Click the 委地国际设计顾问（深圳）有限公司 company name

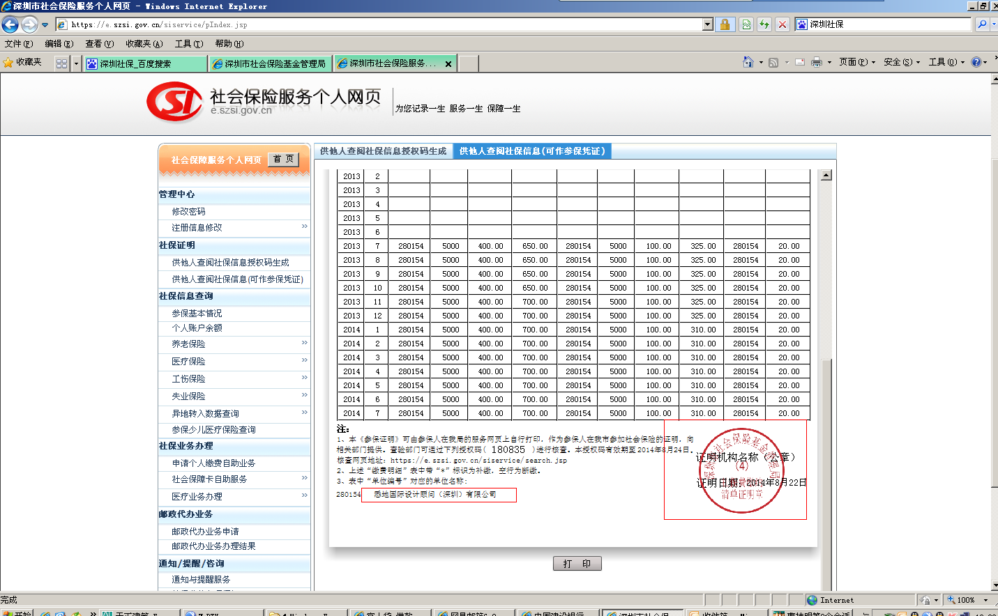click(434, 495)
